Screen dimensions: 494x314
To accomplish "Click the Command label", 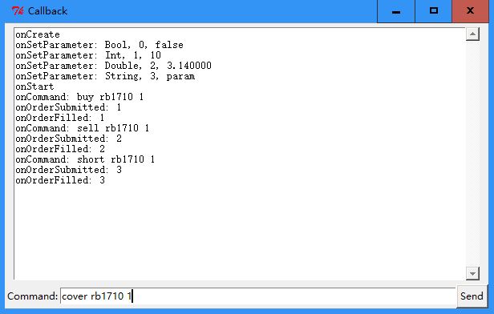I will click(x=32, y=296).
